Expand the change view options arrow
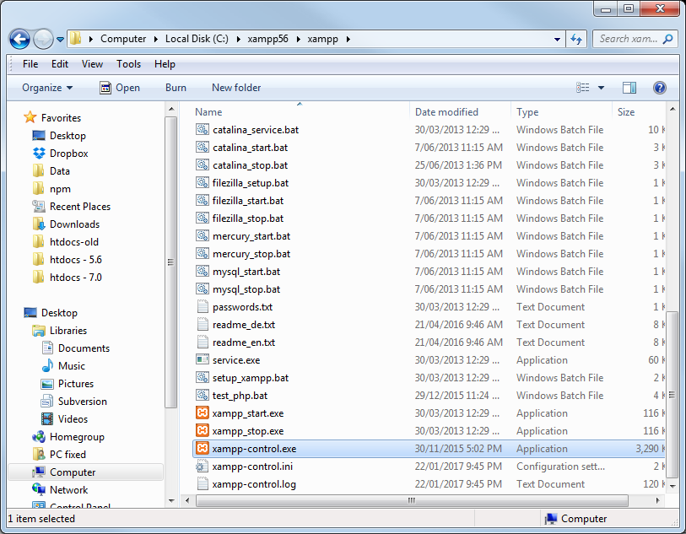Screen dimensions: 686x534 point(601,88)
